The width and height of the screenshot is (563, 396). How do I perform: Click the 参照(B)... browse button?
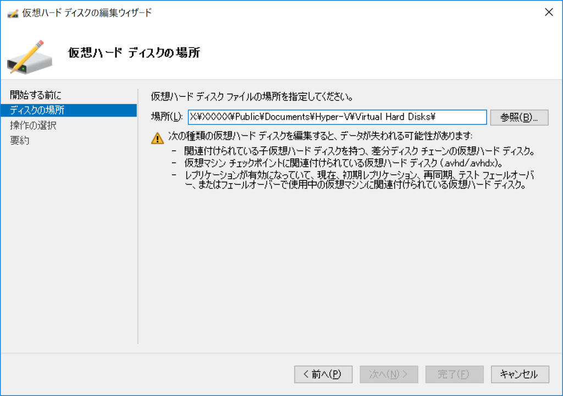519,118
